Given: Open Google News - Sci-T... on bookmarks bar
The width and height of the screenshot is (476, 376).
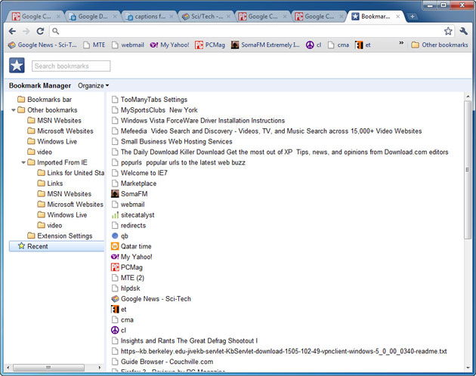Looking at the screenshot, I should (42, 45).
